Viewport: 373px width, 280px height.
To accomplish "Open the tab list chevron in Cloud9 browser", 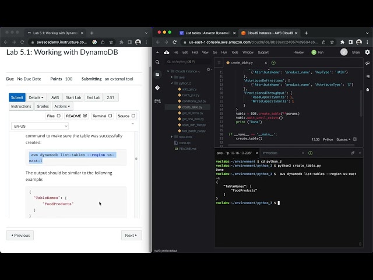I will [367, 33].
